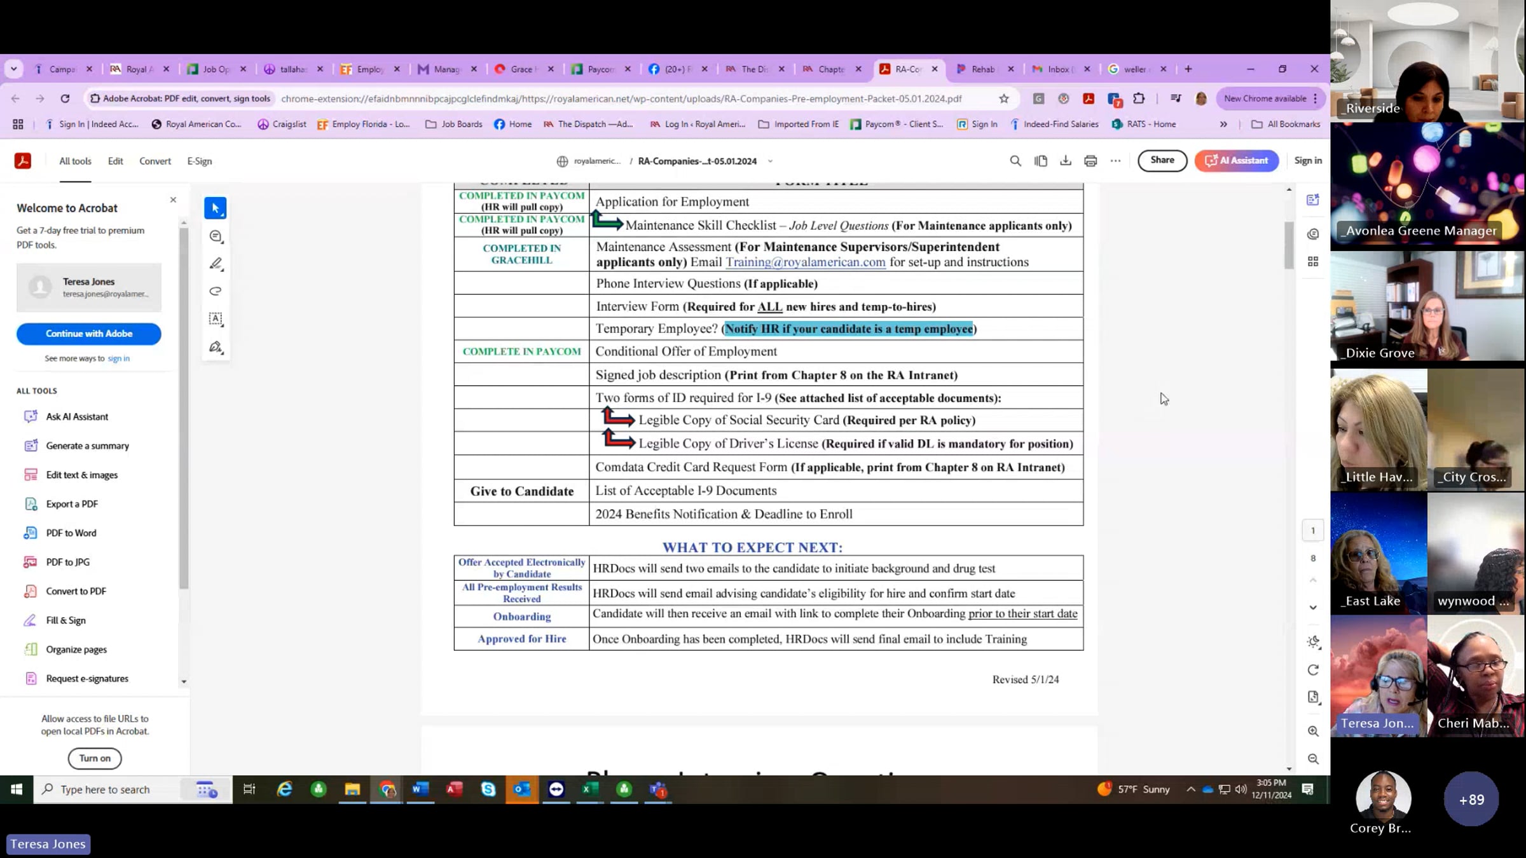Screen dimensions: 1526x858
Task: Pick the highlighter pen tool
Action: 216,264
